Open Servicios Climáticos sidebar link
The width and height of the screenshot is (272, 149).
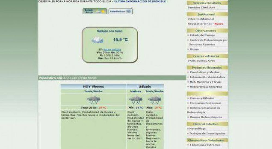point(201,8)
